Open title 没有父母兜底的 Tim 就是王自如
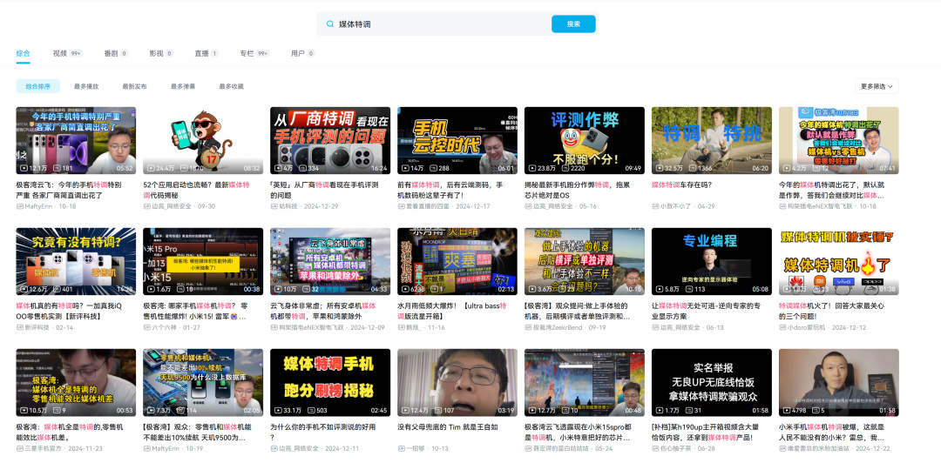The width and height of the screenshot is (941, 463). (x=449, y=427)
